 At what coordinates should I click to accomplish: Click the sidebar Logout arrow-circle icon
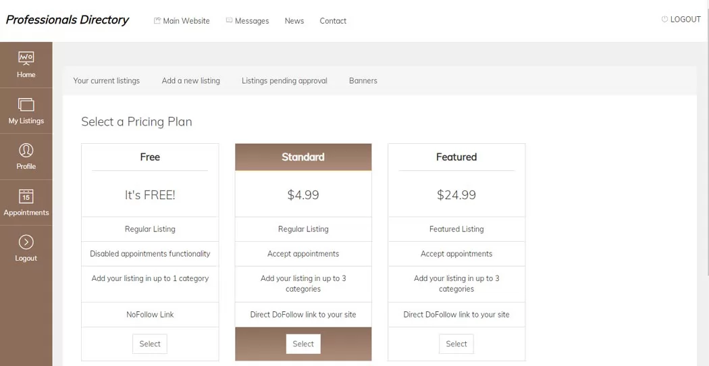(x=26, y=242)
